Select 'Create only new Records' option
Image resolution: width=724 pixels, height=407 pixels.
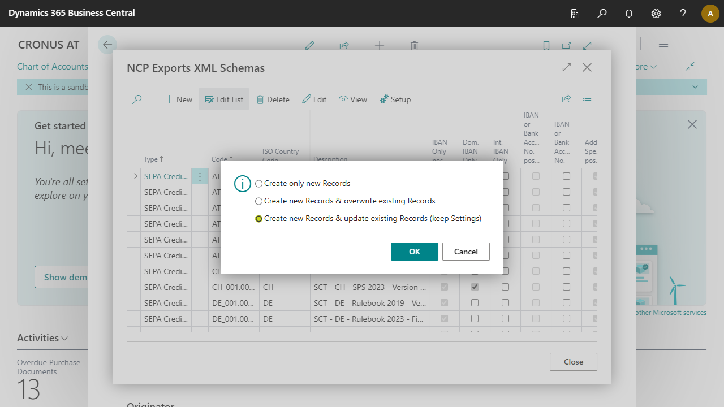coord(259,184)
